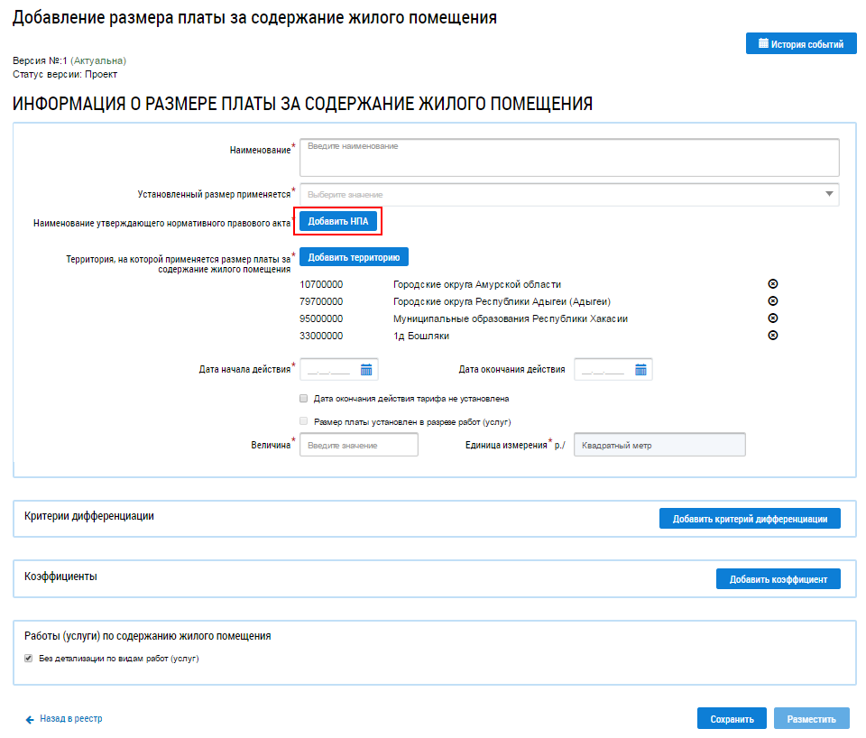Click Добавить НПА button
Image resolution: width=866 pixels, height=738 pixels.
(338, 221)
